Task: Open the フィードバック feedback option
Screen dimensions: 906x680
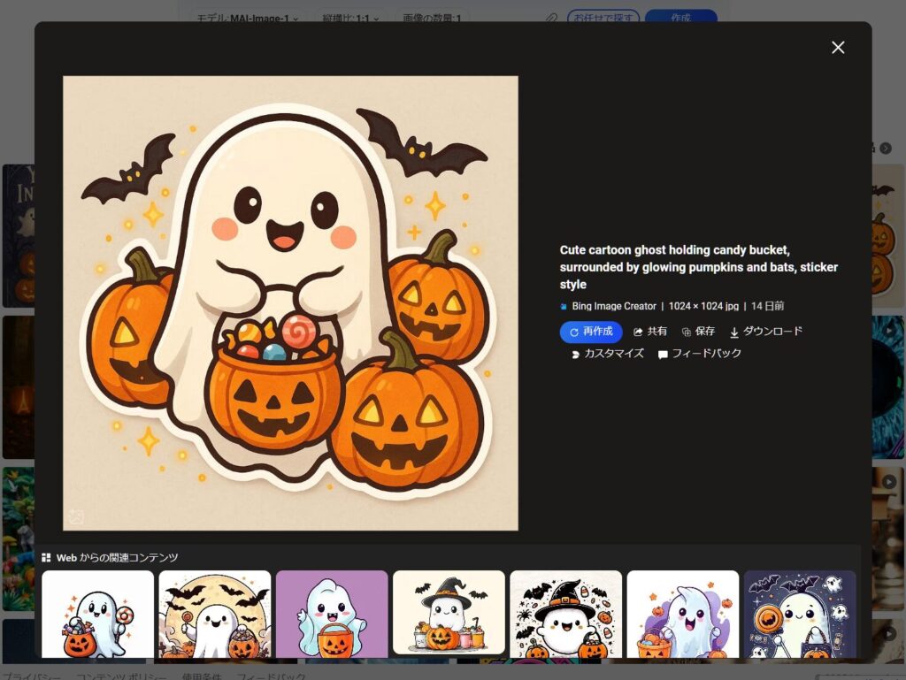Action: tap(699, 354)
